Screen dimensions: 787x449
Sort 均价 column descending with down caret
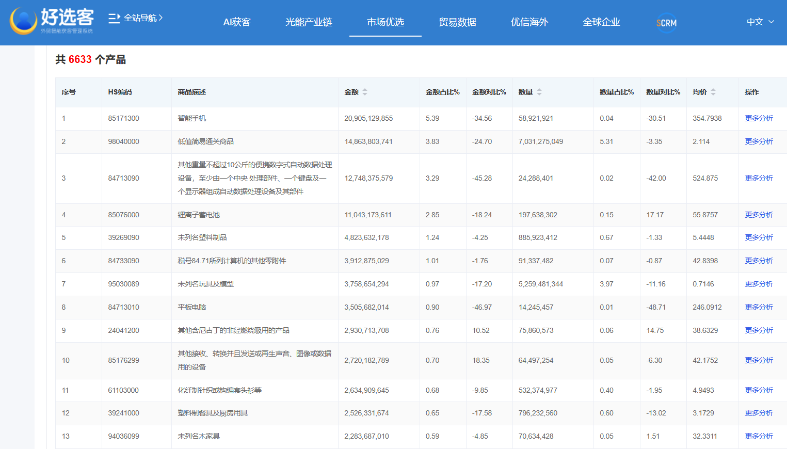[713, 94]
